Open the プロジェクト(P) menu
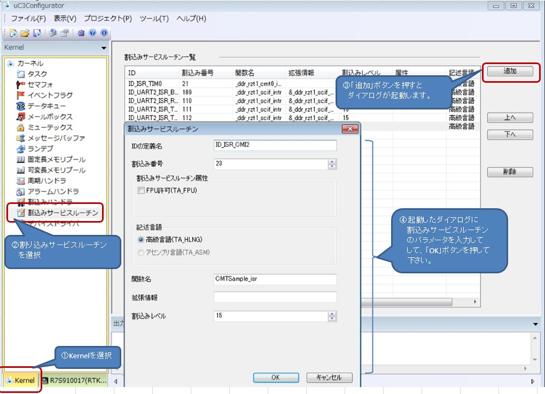The image size is (545, 394). click(x=108, y=19)
